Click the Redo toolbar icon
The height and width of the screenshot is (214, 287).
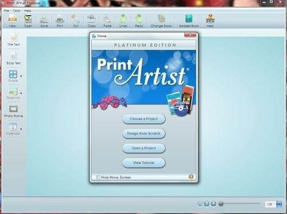coord(139,21)
